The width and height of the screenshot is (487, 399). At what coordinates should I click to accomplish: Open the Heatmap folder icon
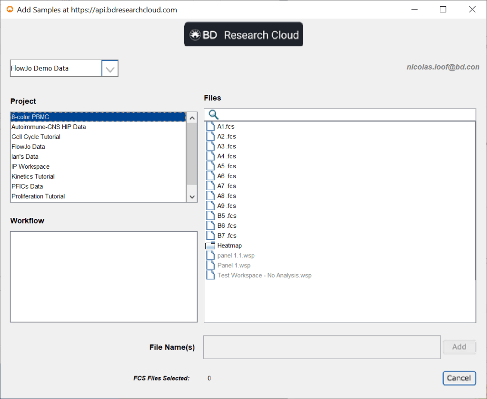209,245
